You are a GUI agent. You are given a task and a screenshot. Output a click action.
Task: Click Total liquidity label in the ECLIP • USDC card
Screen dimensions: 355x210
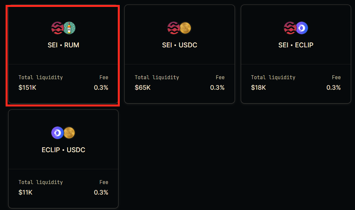[40, 182]
